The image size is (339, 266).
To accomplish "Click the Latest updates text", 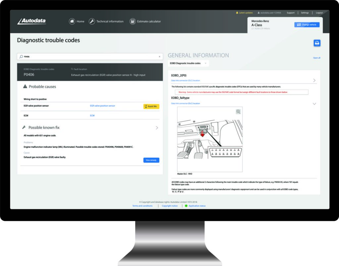I will coord(246,13).
